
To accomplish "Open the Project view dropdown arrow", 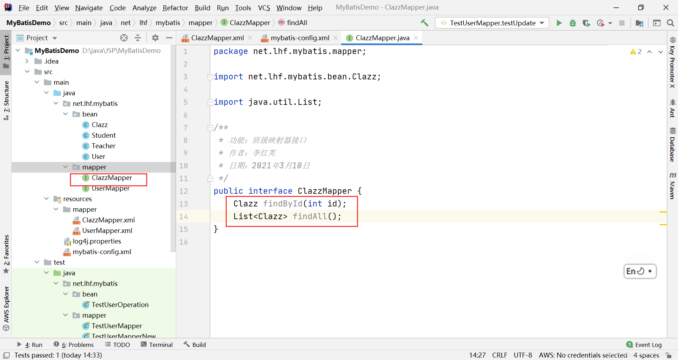I will click(55, 38).
